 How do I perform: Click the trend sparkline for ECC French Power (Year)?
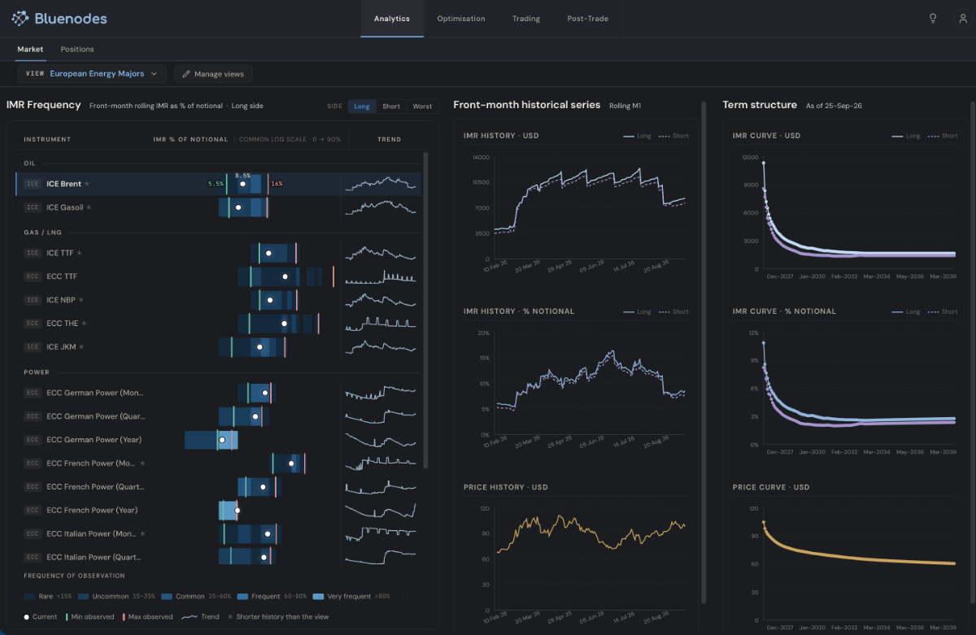(x=381, y=510)
